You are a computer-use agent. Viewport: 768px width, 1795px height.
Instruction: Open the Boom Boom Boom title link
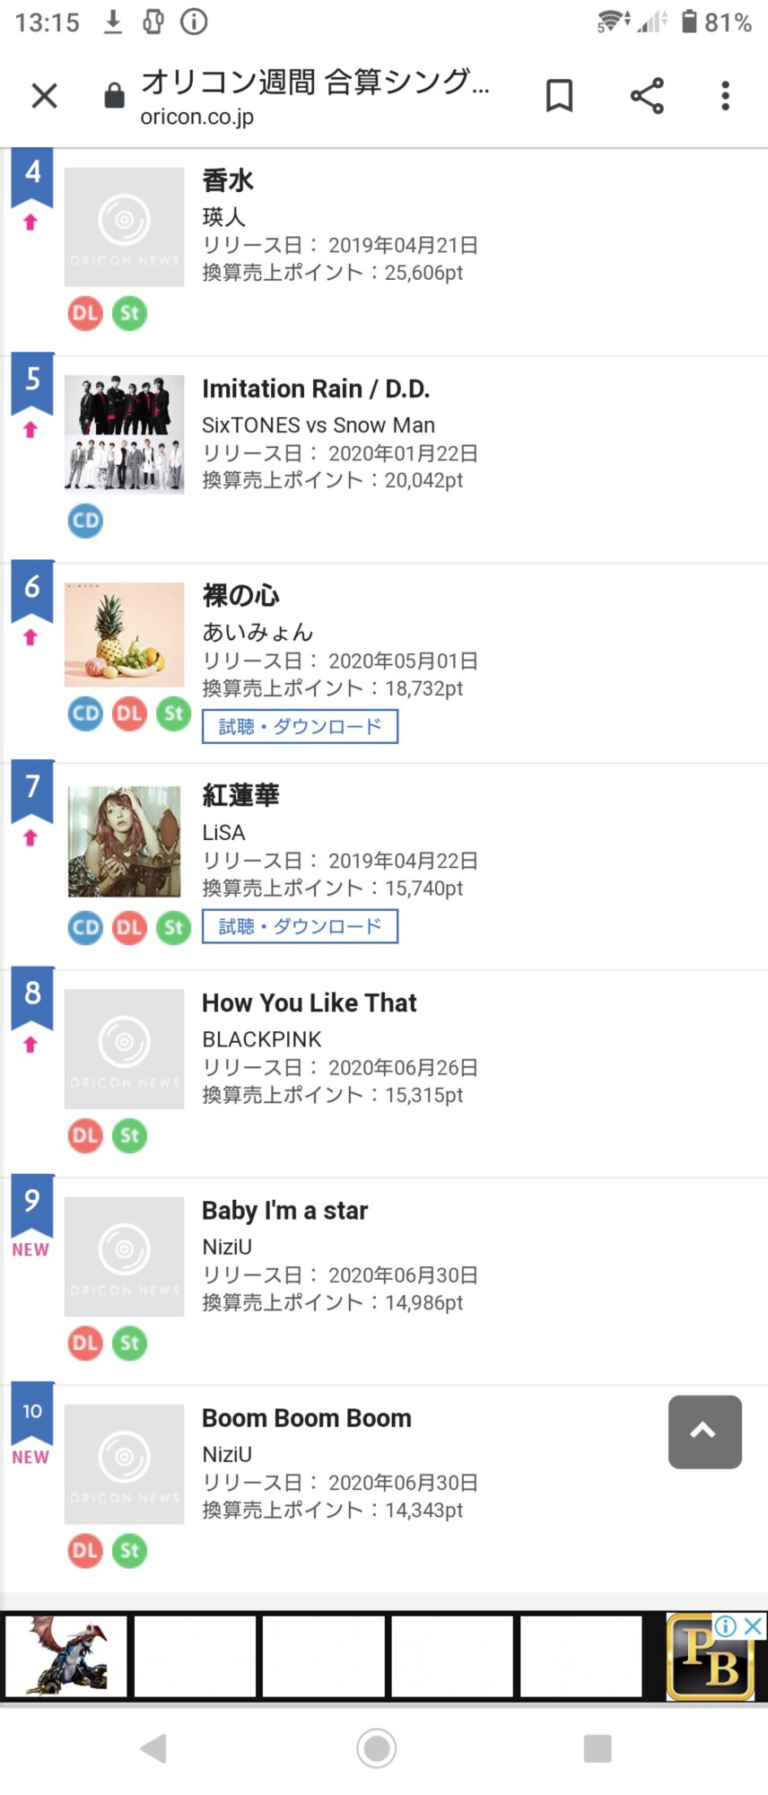tap(306, 1418)
